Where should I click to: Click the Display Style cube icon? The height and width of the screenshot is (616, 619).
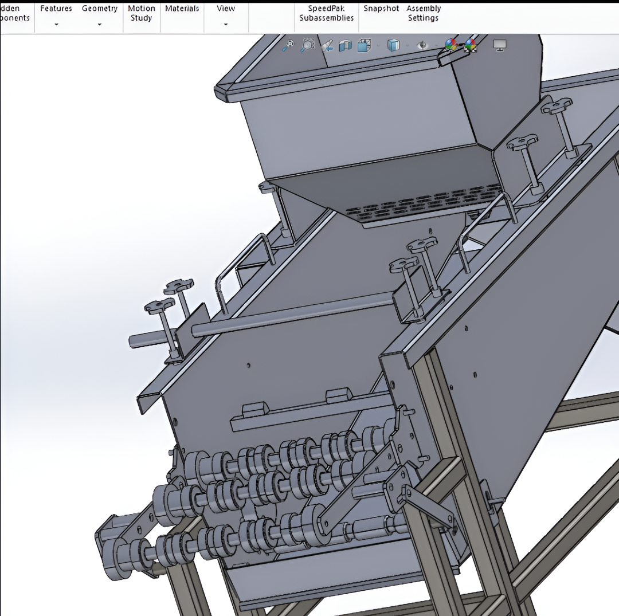[393, 45]
